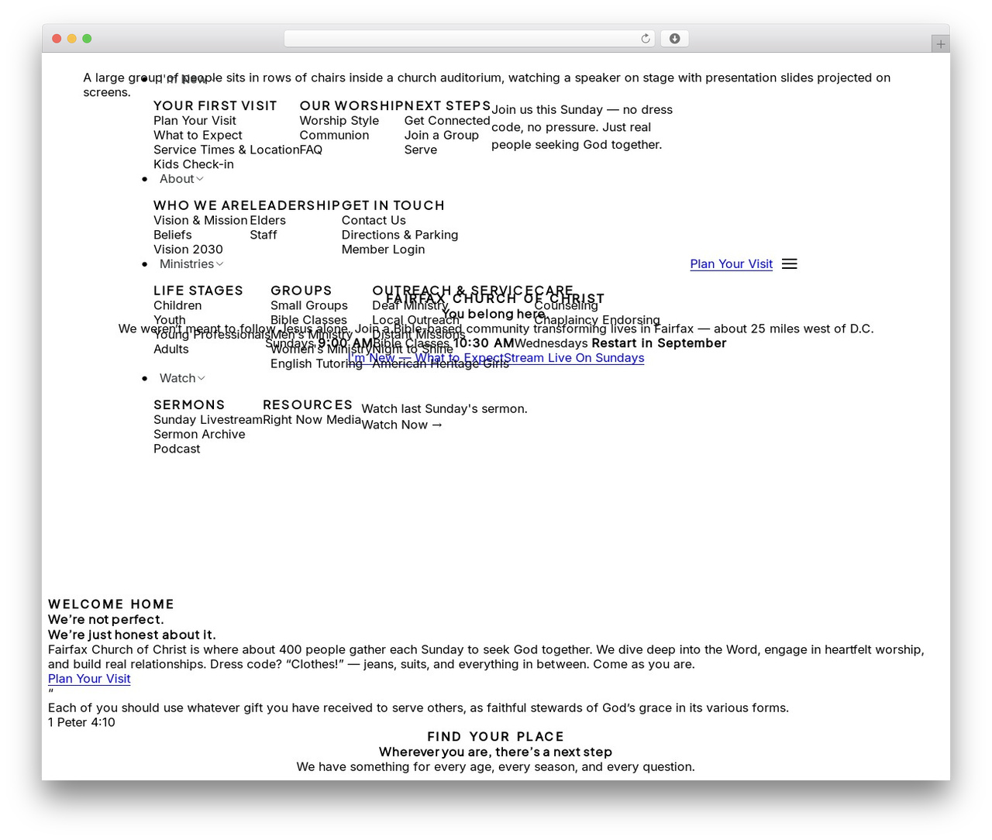Select Kids Check-in menu item
The image size is (992, 840).
pos(194,164)
